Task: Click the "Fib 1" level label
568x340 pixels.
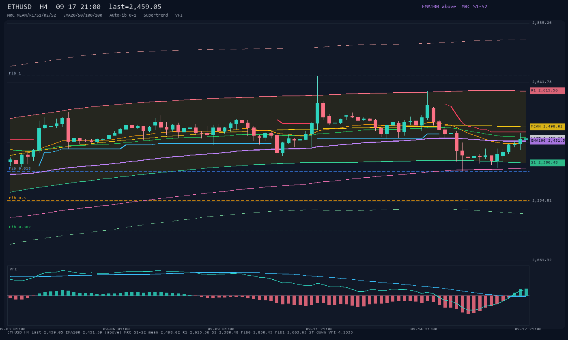Action: point(15,73)
